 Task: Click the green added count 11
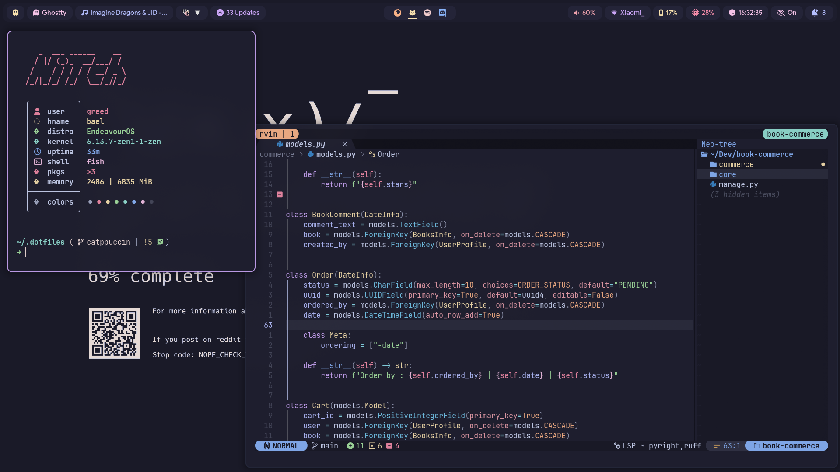356,446
